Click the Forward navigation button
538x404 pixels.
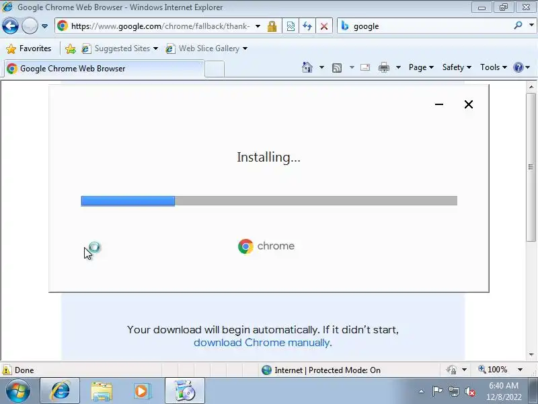point(30,26)
